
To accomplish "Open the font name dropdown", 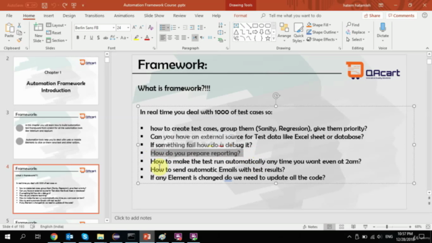I will 113,28.
